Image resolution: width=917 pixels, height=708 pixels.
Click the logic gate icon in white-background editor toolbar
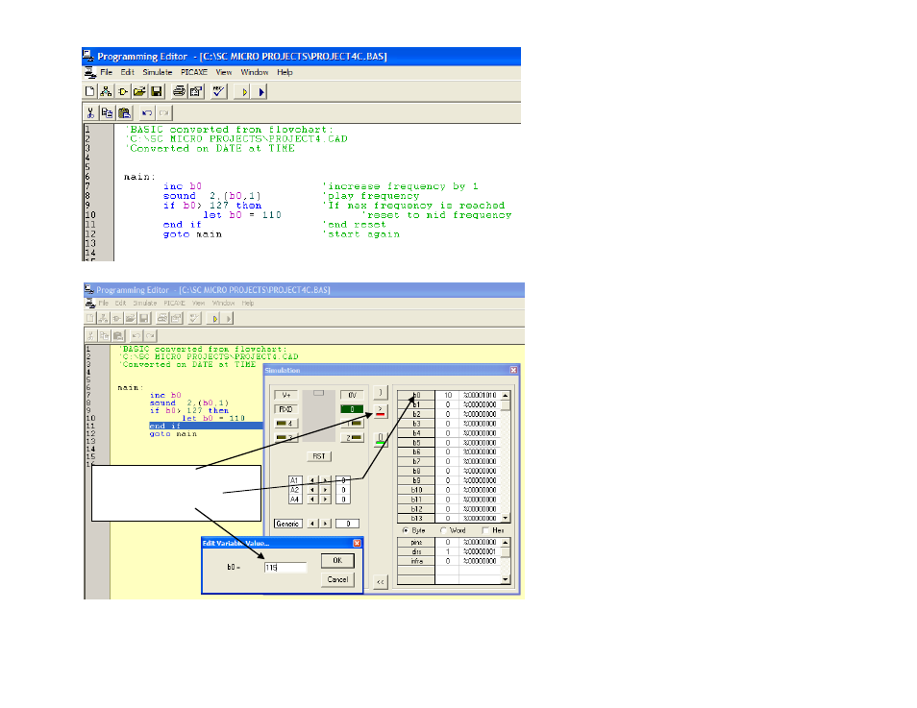(123, 92)
